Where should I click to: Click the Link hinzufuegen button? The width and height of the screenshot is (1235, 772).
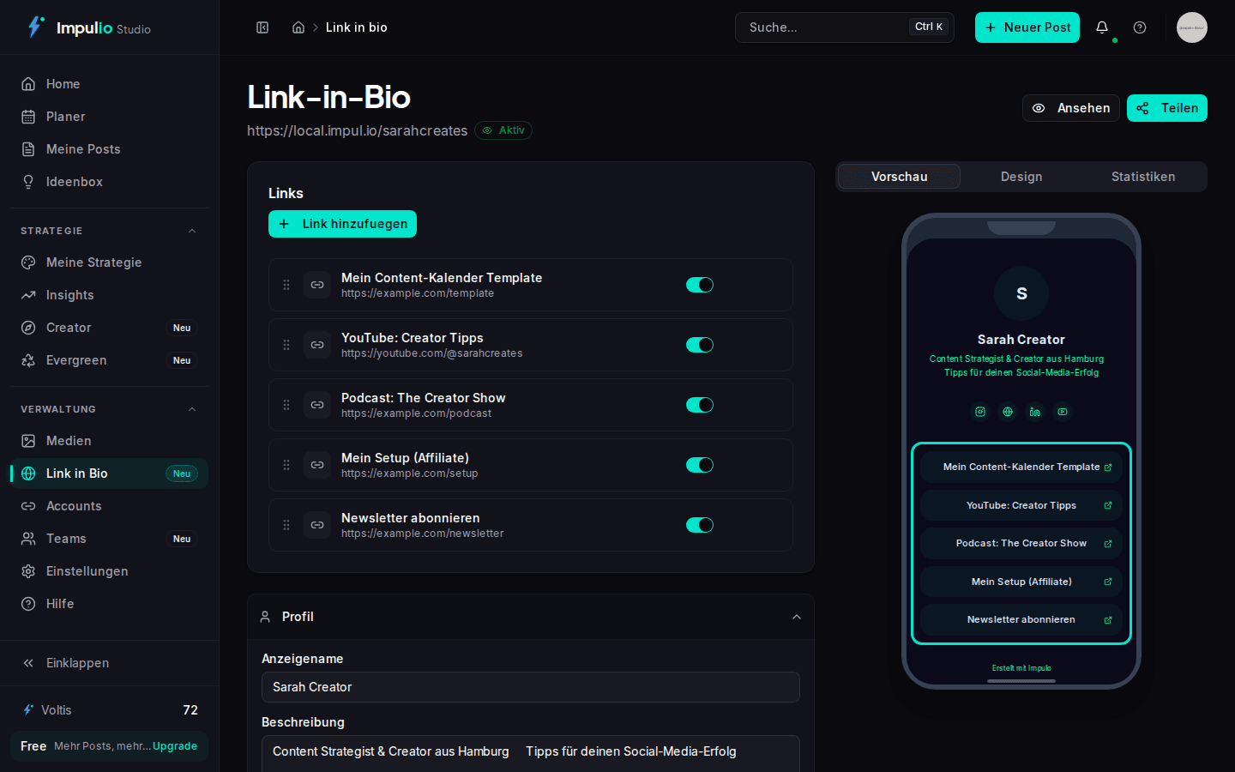point(342,224)
